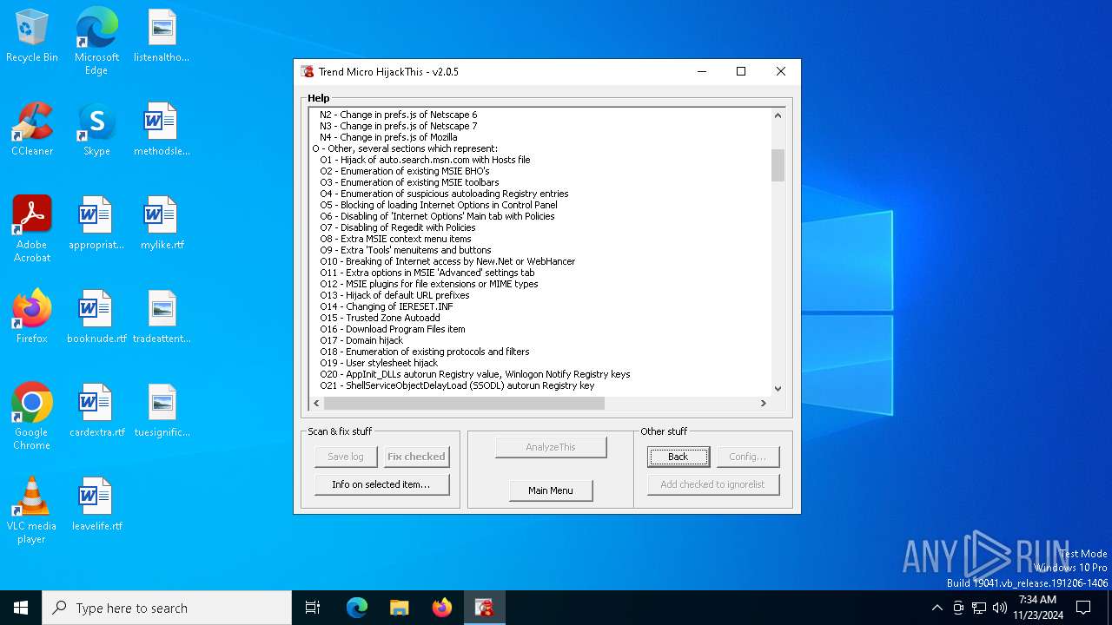Click the taskbar search box
The width and height of the screenshot is (1112, 625).
pos(167,608)
